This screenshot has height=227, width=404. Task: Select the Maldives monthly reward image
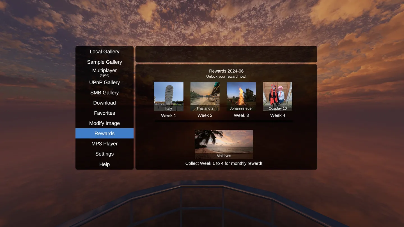tap(224, 144)
